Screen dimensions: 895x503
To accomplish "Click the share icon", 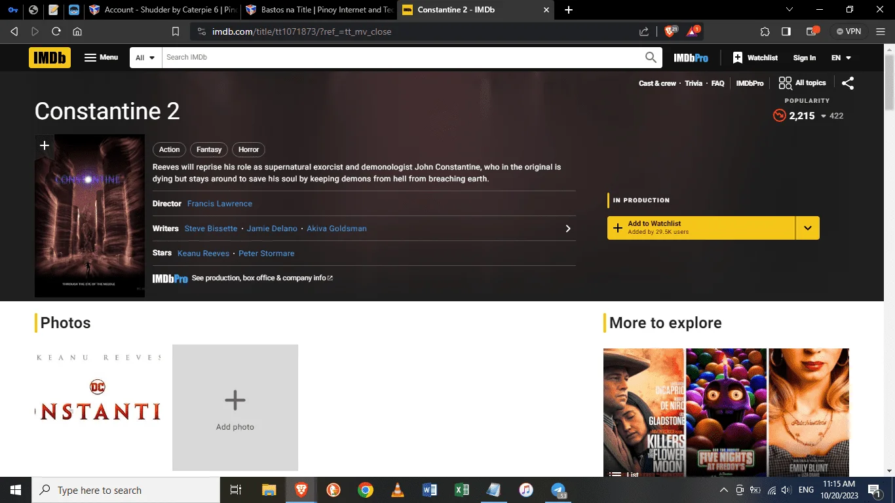I will tap(848, 83).
